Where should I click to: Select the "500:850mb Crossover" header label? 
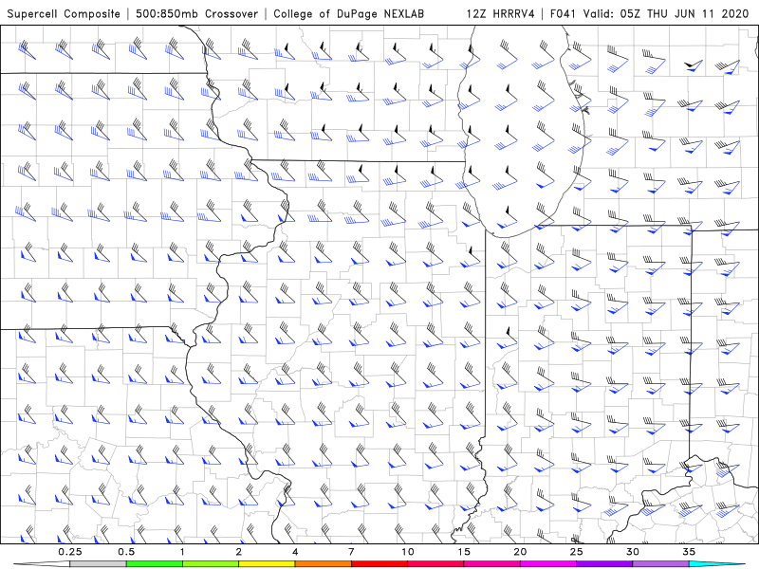tap(197, 14)
